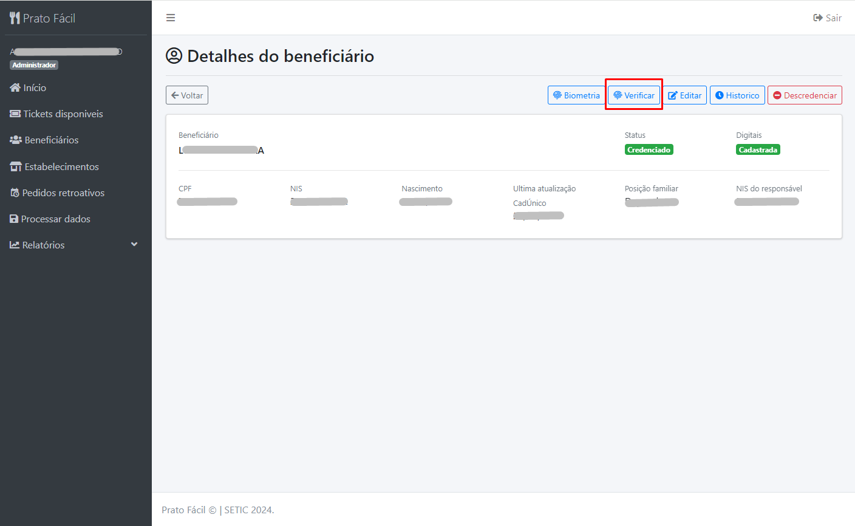
Task: Click the house icon beside Início
Action: [x=15, y=87]
